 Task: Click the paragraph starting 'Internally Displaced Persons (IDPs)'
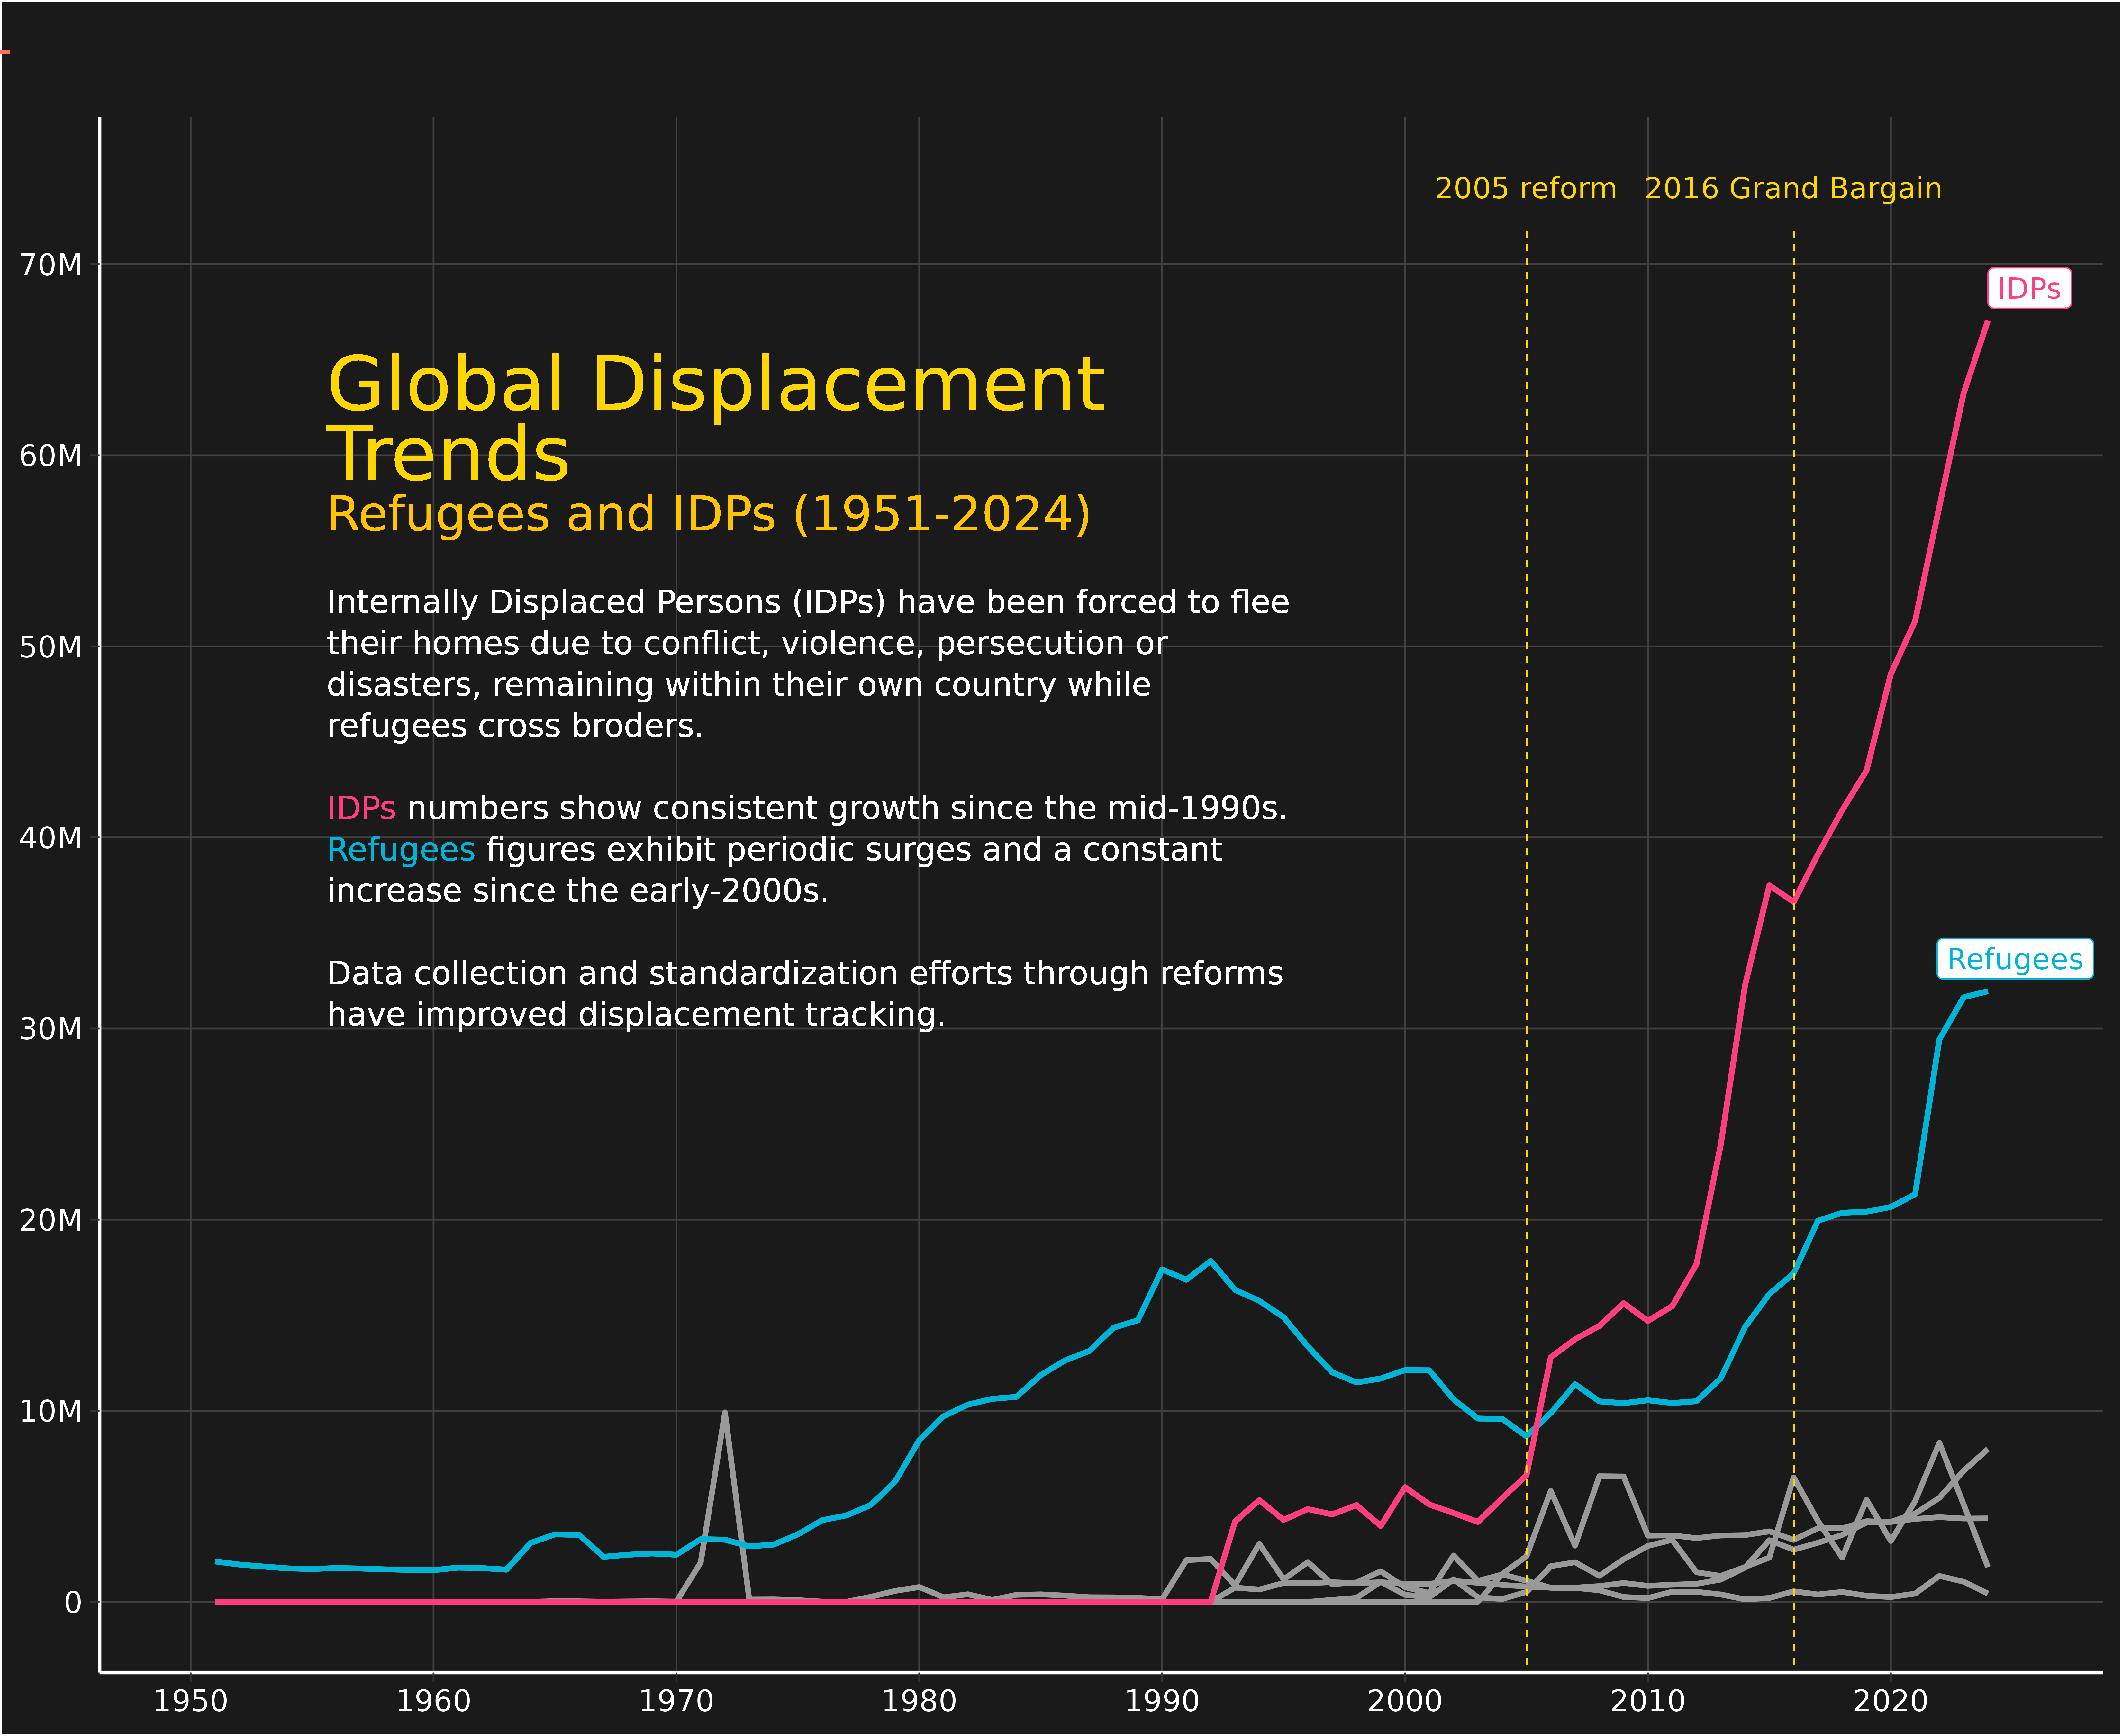click(x=808, y=664)
